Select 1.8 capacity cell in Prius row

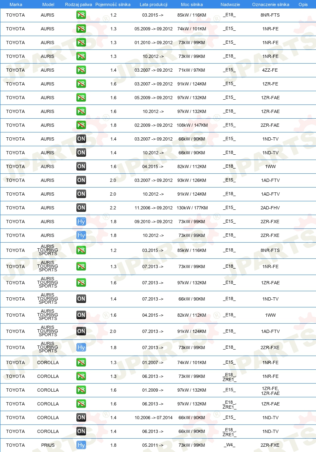[113, 445]
